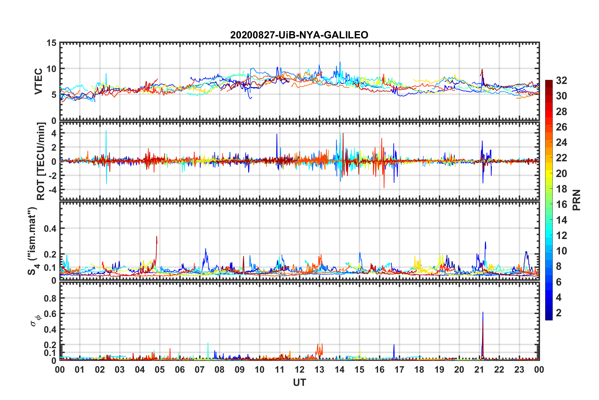599x400 pixels.
Task: Click the ROT [TECU/min] axis label
Action: (x=41, y=161)
